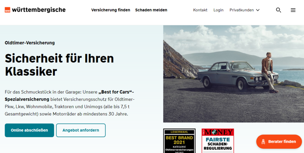Screen dimensions: 304x153
Task: Click bold Best for Cars Spezialversicherung text
Action: (70, 95)
